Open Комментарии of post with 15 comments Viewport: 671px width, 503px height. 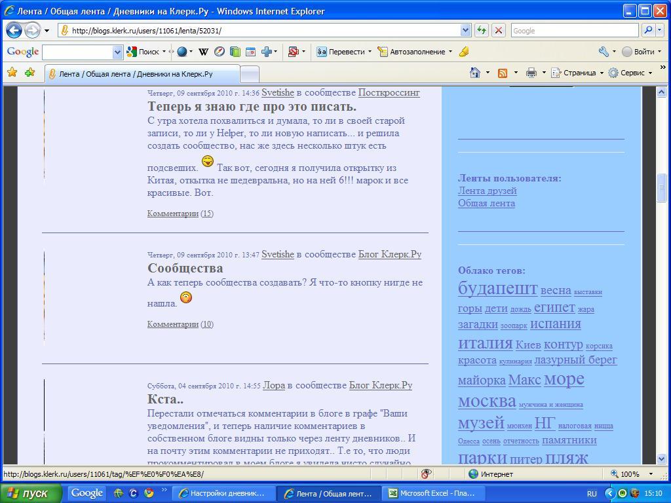pos(172,214)
